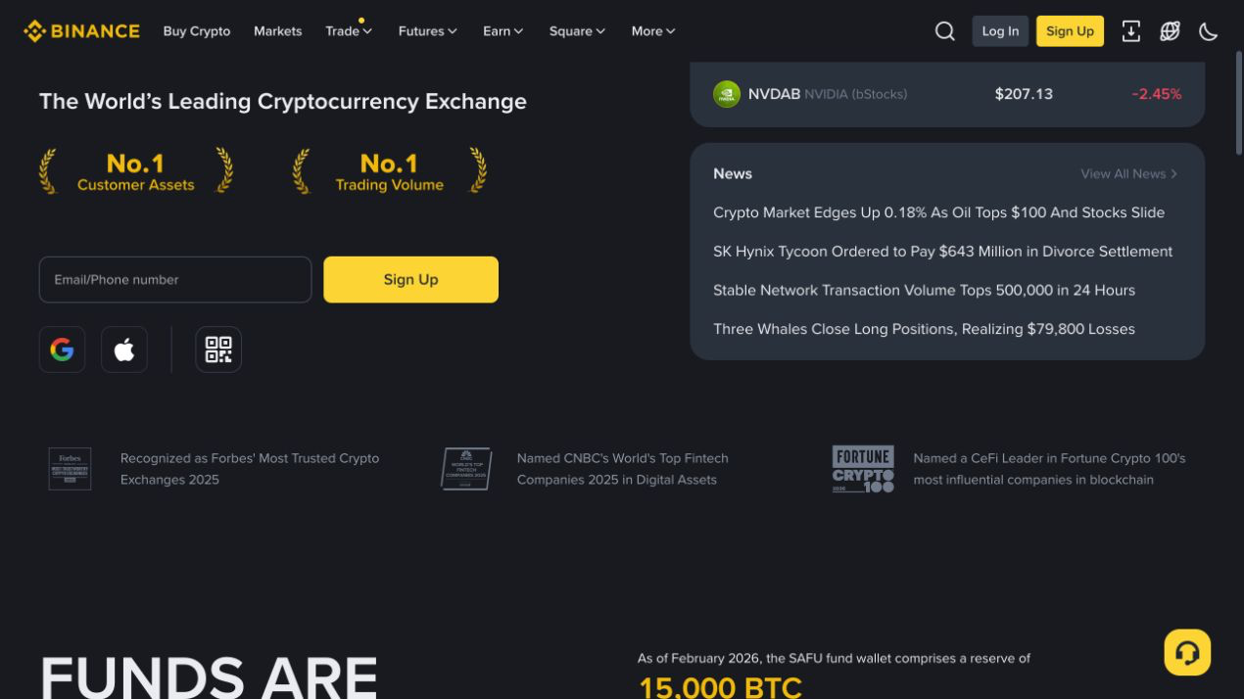This screenshot has height=699, width=1244.
Task: Open the language globe icon
Action: click(x=1170, y=31)
